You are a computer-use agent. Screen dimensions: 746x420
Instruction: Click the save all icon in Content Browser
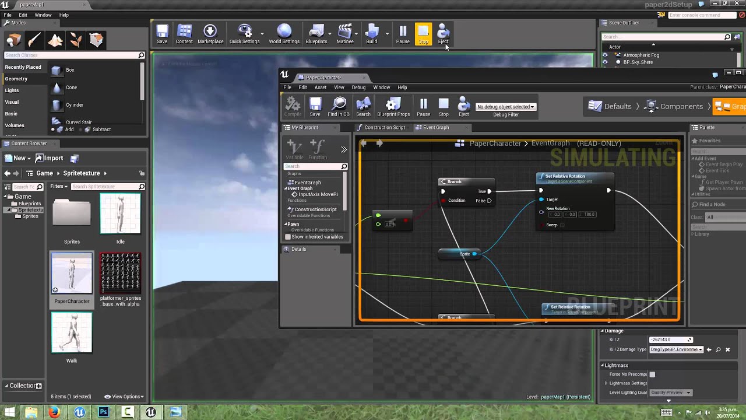pyautogui.click(x=75, y=159)
